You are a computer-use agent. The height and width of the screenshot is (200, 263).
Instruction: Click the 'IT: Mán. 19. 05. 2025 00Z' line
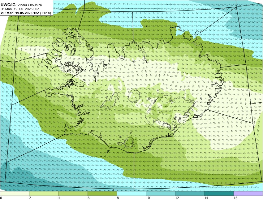point(20,9)
